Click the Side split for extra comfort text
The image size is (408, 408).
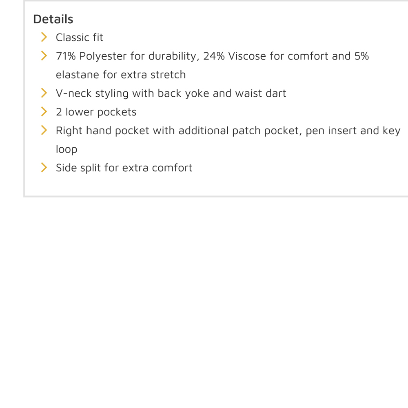pos(124,168)
